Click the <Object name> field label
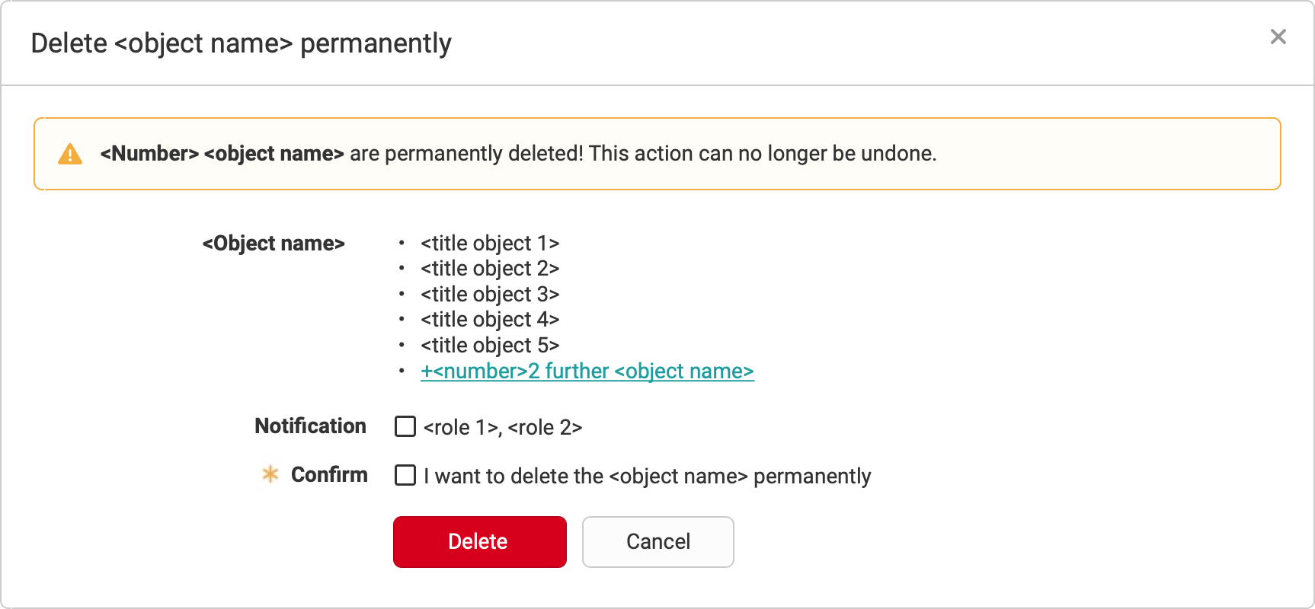 tap(274, 244)
